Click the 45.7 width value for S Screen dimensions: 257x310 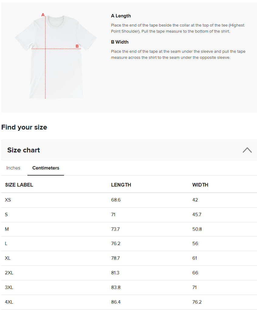pyautogui.click(x=197, y=215)
